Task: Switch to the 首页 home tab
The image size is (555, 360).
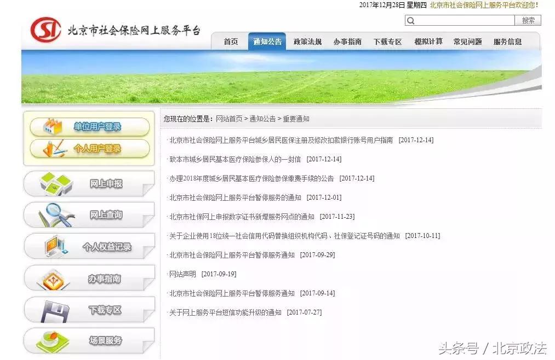Action: [x=230, y=41]
